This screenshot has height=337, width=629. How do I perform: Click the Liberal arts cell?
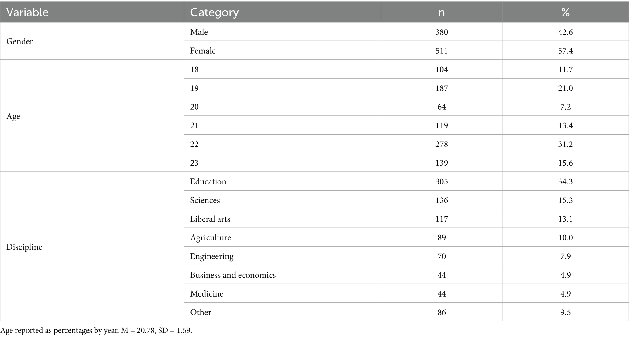tap(210, 219)
